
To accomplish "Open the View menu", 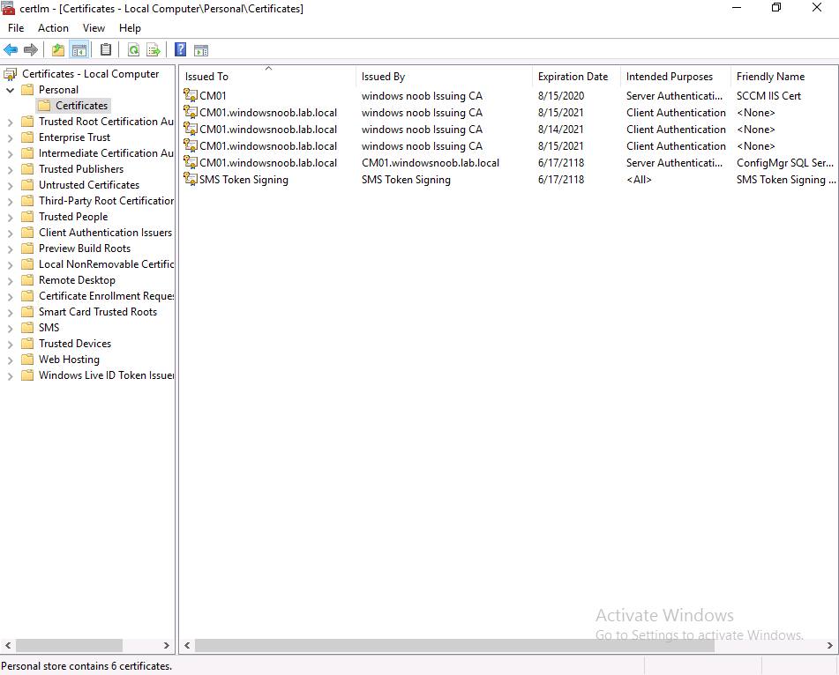I will coord(94,28).
